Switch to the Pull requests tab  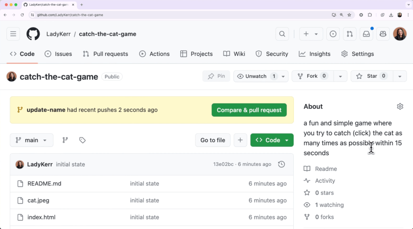[105, 54]
